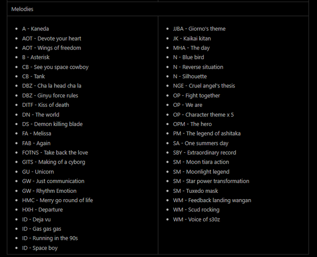Select the 'A - Kaneda' list entry
This screenshot has width=317, height=257.
[x=35, y=29]
